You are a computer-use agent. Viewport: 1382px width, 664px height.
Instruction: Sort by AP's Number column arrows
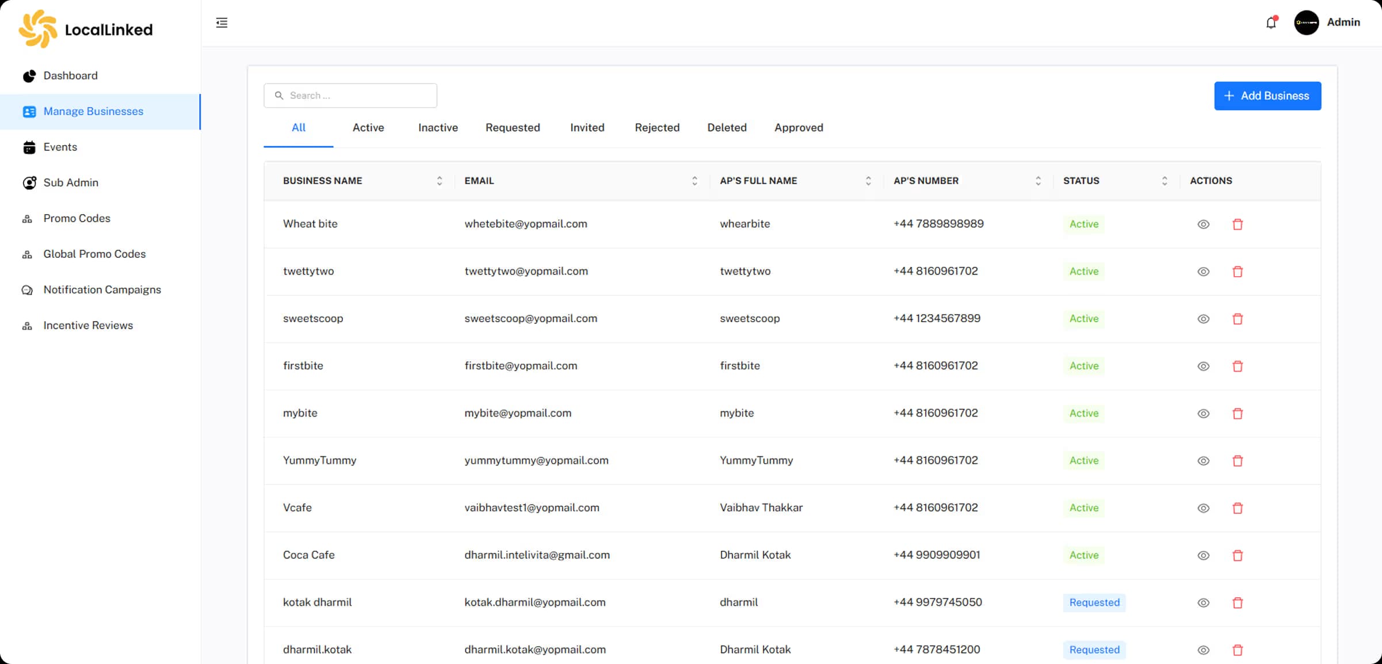[x=1038, y=181]
